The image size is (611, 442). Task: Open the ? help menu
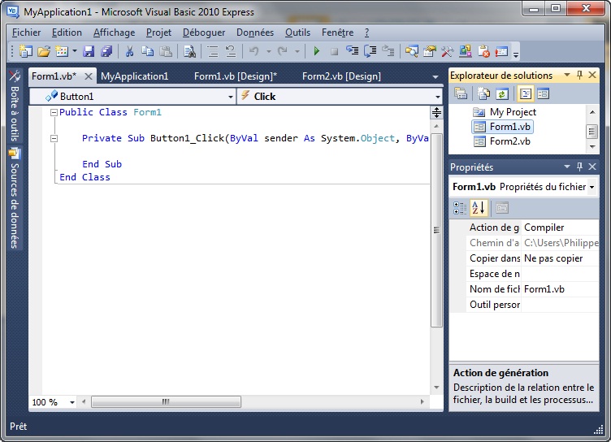point(366,32)
